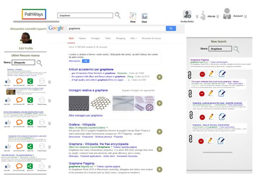Screen dimensions: 267x175
Task: Click the Google logo
Action: 56,28
